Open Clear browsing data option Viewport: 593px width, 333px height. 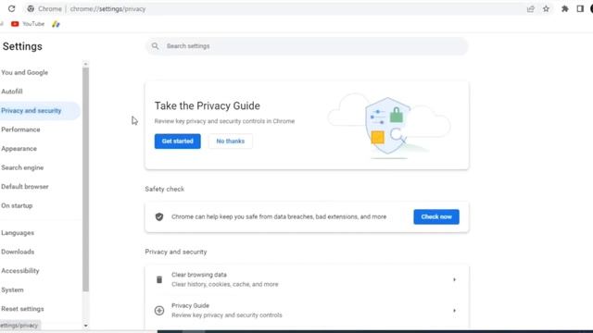coord(307,279)
